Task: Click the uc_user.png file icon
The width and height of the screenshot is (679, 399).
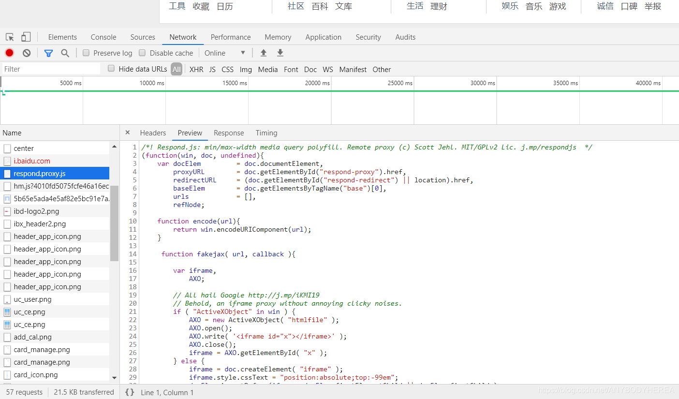Action: point(7,299)
